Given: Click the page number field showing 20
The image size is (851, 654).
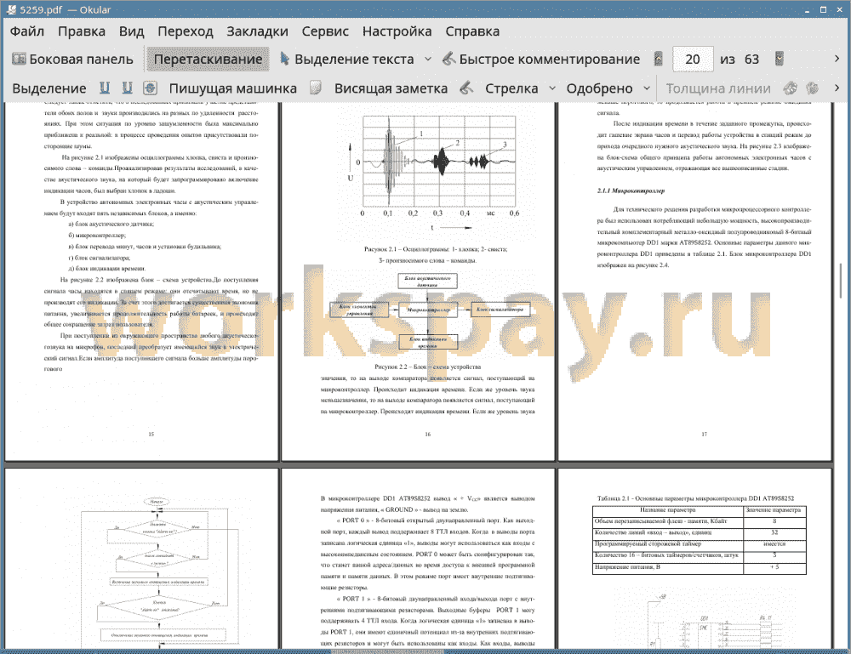Looking at the screenshot, I should [x=693, y=60].
